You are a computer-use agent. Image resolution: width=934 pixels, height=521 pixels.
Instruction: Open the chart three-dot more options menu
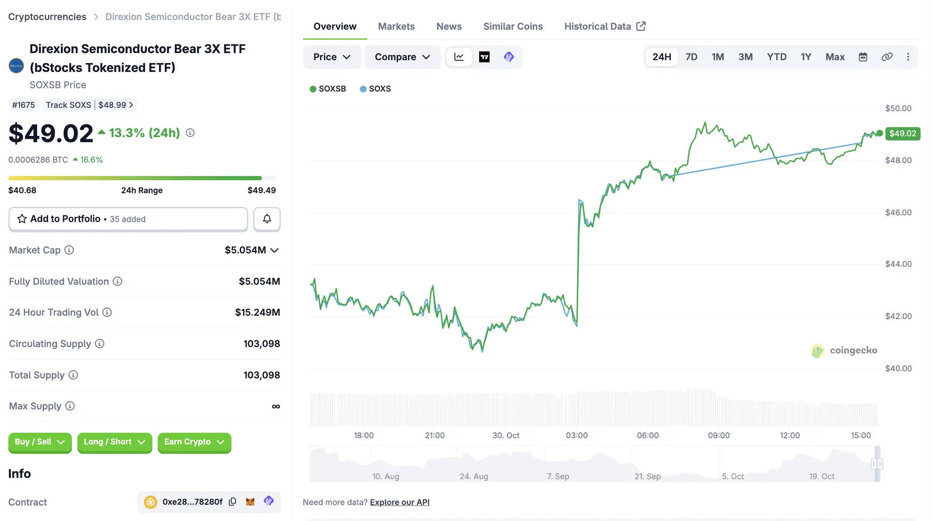tap(908, 57)
